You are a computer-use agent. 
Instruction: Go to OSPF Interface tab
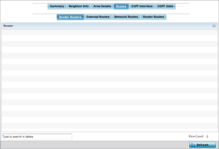tap(142, 7)
